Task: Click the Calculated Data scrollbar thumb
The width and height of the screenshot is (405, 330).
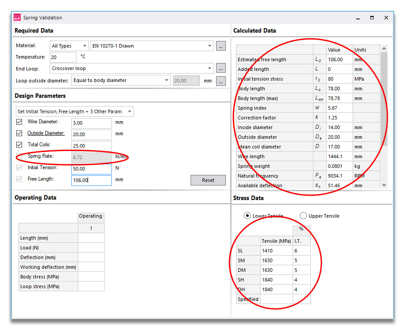Action: coord(384,99)
